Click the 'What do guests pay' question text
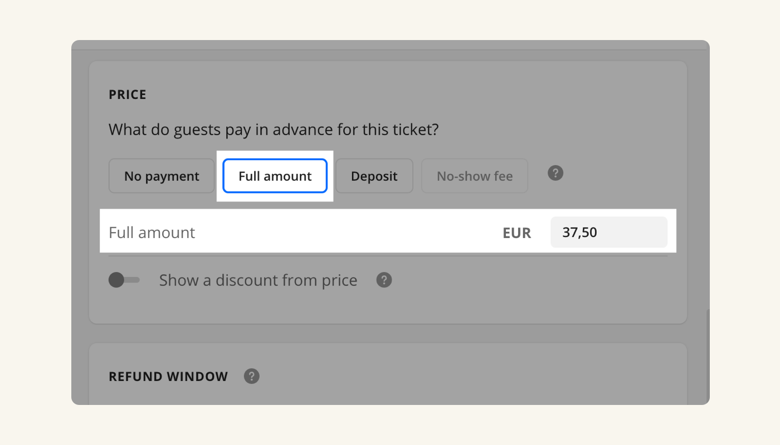 click(x=274, y=130)
